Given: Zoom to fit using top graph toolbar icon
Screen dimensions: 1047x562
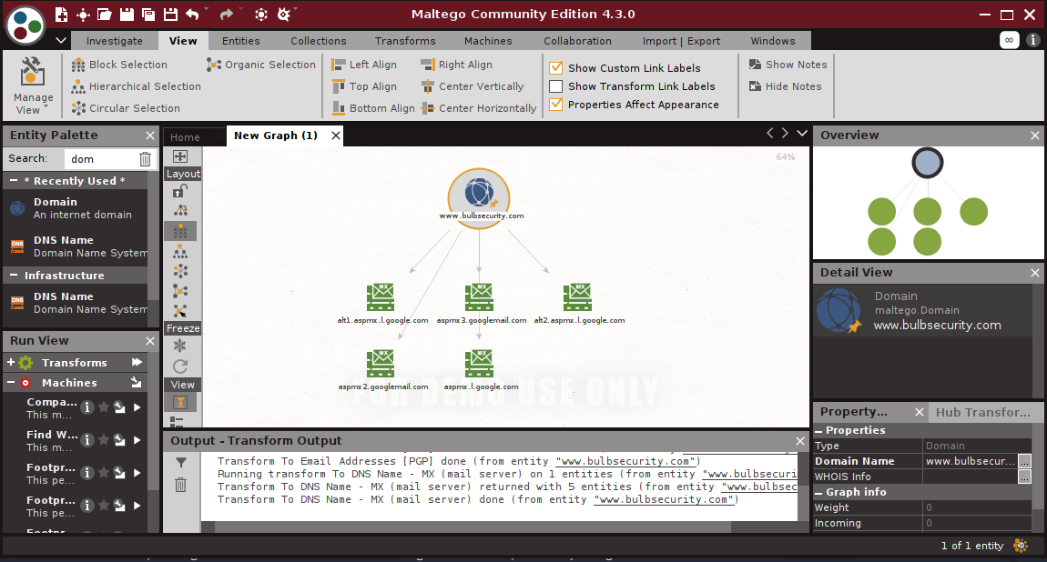Looking at the screenshot, I should (x=180, y=156).
